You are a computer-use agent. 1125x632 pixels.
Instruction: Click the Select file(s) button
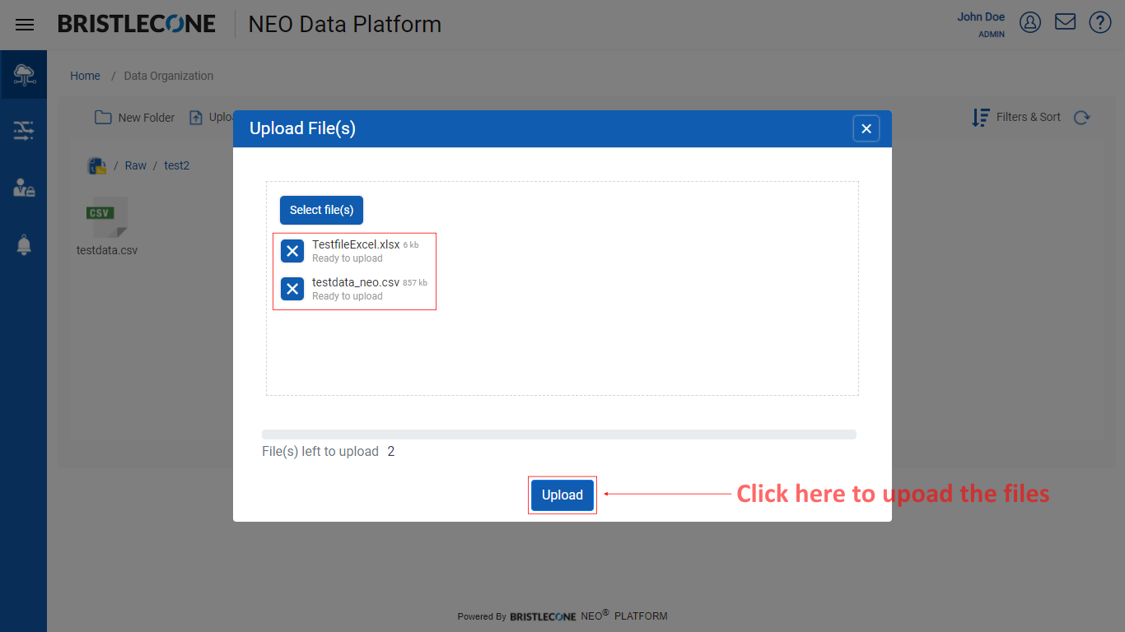coord(321,210)
